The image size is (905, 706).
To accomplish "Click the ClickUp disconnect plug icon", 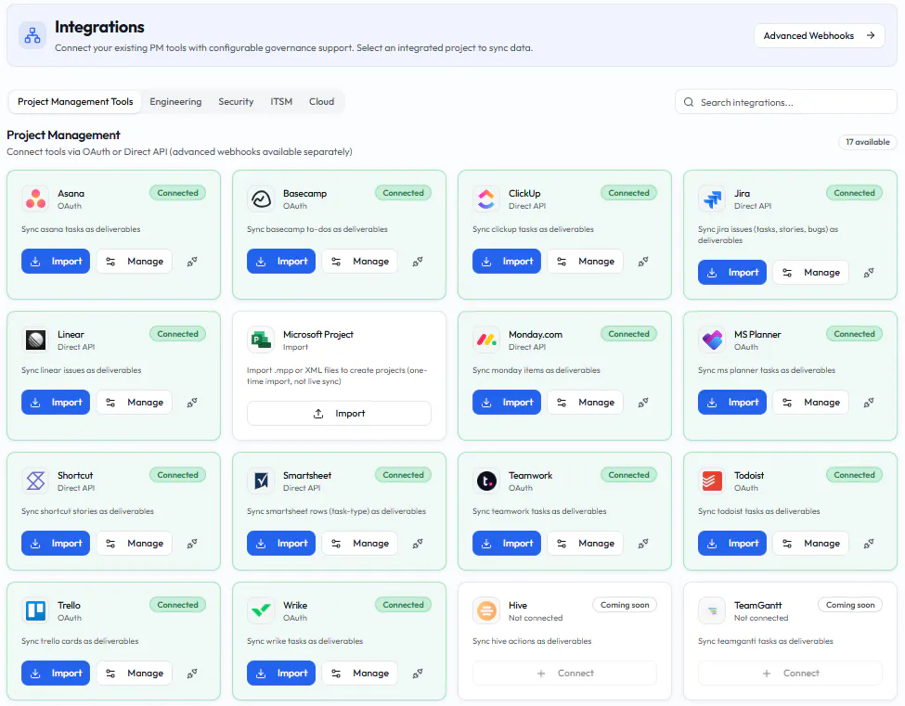I will pyautogui.click(x=643, y=262).
